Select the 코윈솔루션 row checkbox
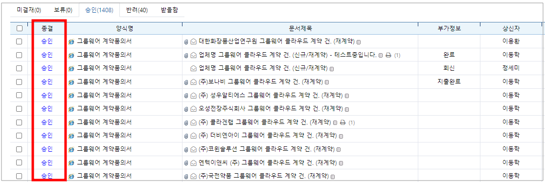 (19, 149)
